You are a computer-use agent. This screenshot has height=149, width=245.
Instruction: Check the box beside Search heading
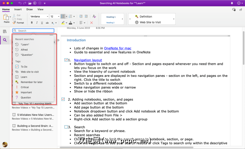pos(66,127)
